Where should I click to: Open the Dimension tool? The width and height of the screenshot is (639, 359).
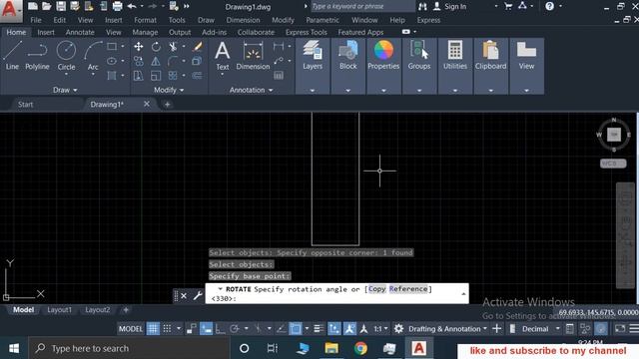pos(253,55)
